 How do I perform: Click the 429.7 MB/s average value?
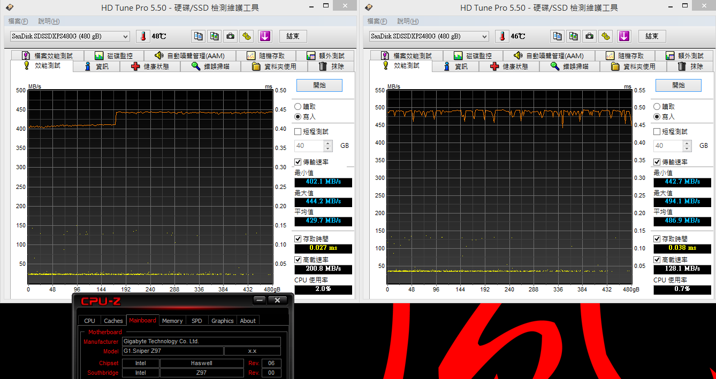323,221
